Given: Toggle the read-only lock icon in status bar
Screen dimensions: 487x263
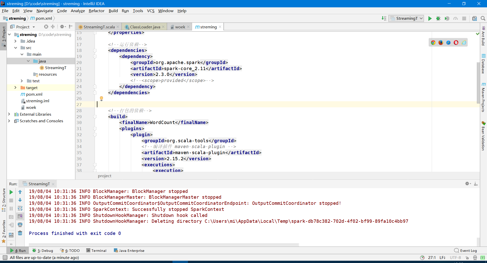Looking at the screenshot, I should 467,258.
